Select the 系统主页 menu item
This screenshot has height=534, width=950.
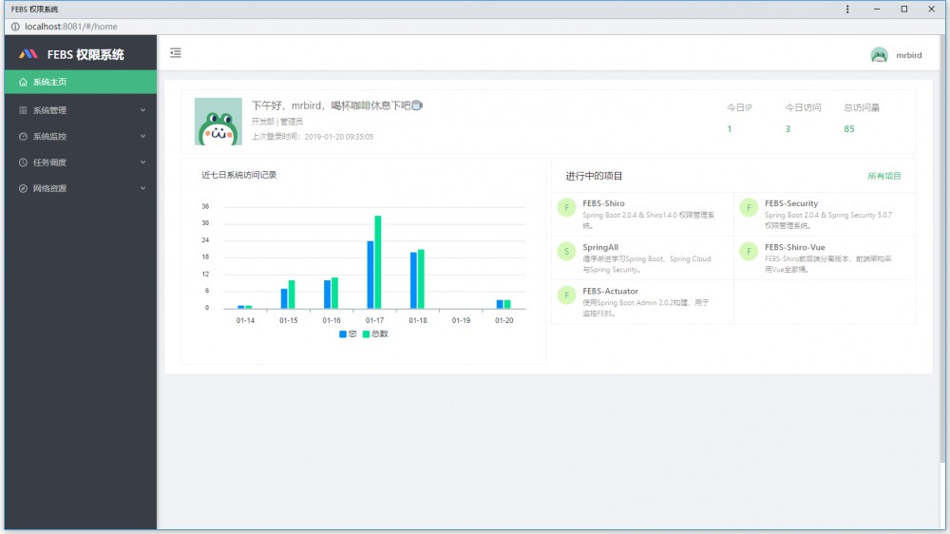pos(81,82)
